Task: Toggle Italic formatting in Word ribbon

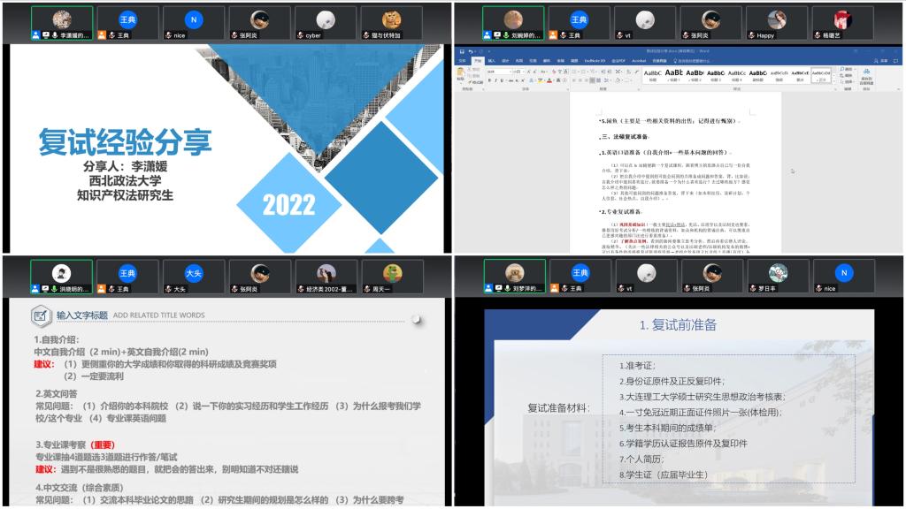Action: tap(495, 80)
